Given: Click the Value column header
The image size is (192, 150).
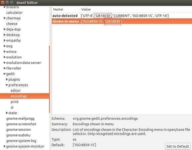Looking at the screenshot, I should tap(136, 9).
